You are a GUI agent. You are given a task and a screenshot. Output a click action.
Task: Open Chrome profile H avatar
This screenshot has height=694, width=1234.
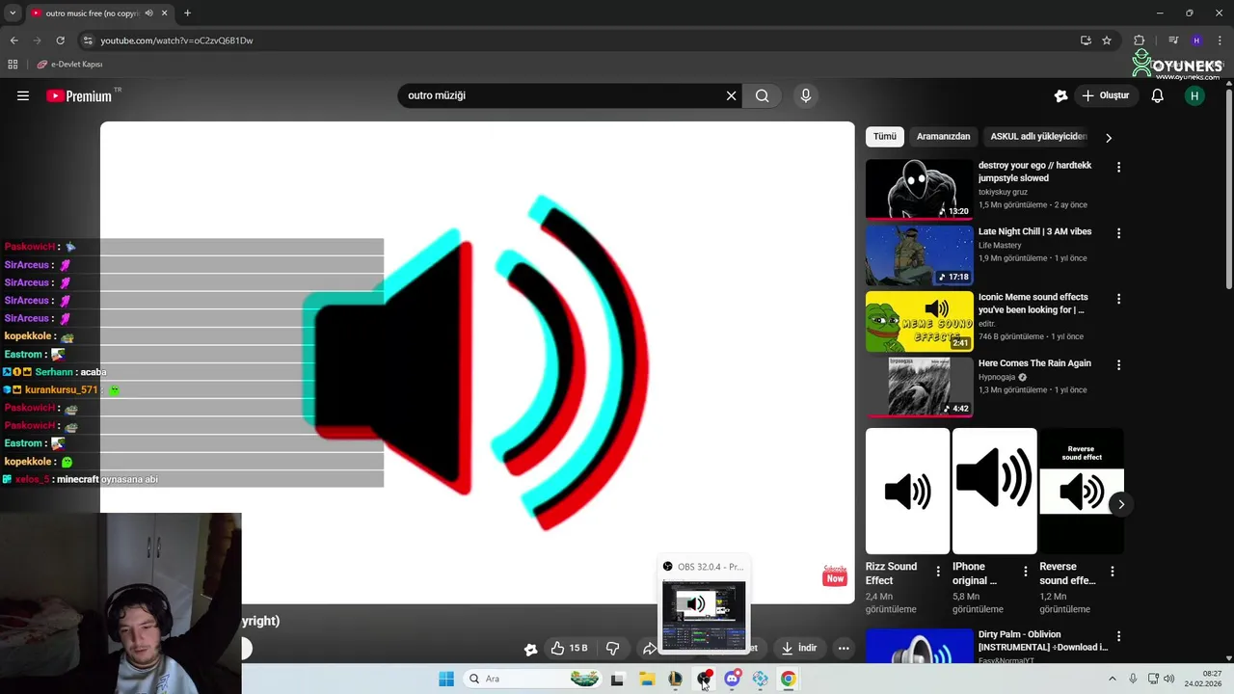point(1196,40)
